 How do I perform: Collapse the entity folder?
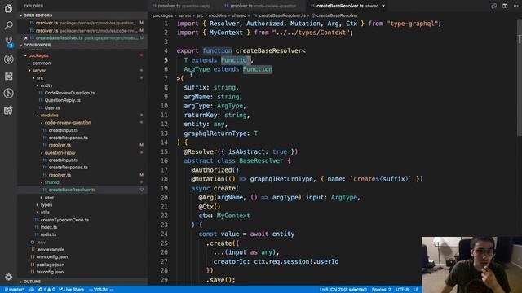tap(46, 85)
